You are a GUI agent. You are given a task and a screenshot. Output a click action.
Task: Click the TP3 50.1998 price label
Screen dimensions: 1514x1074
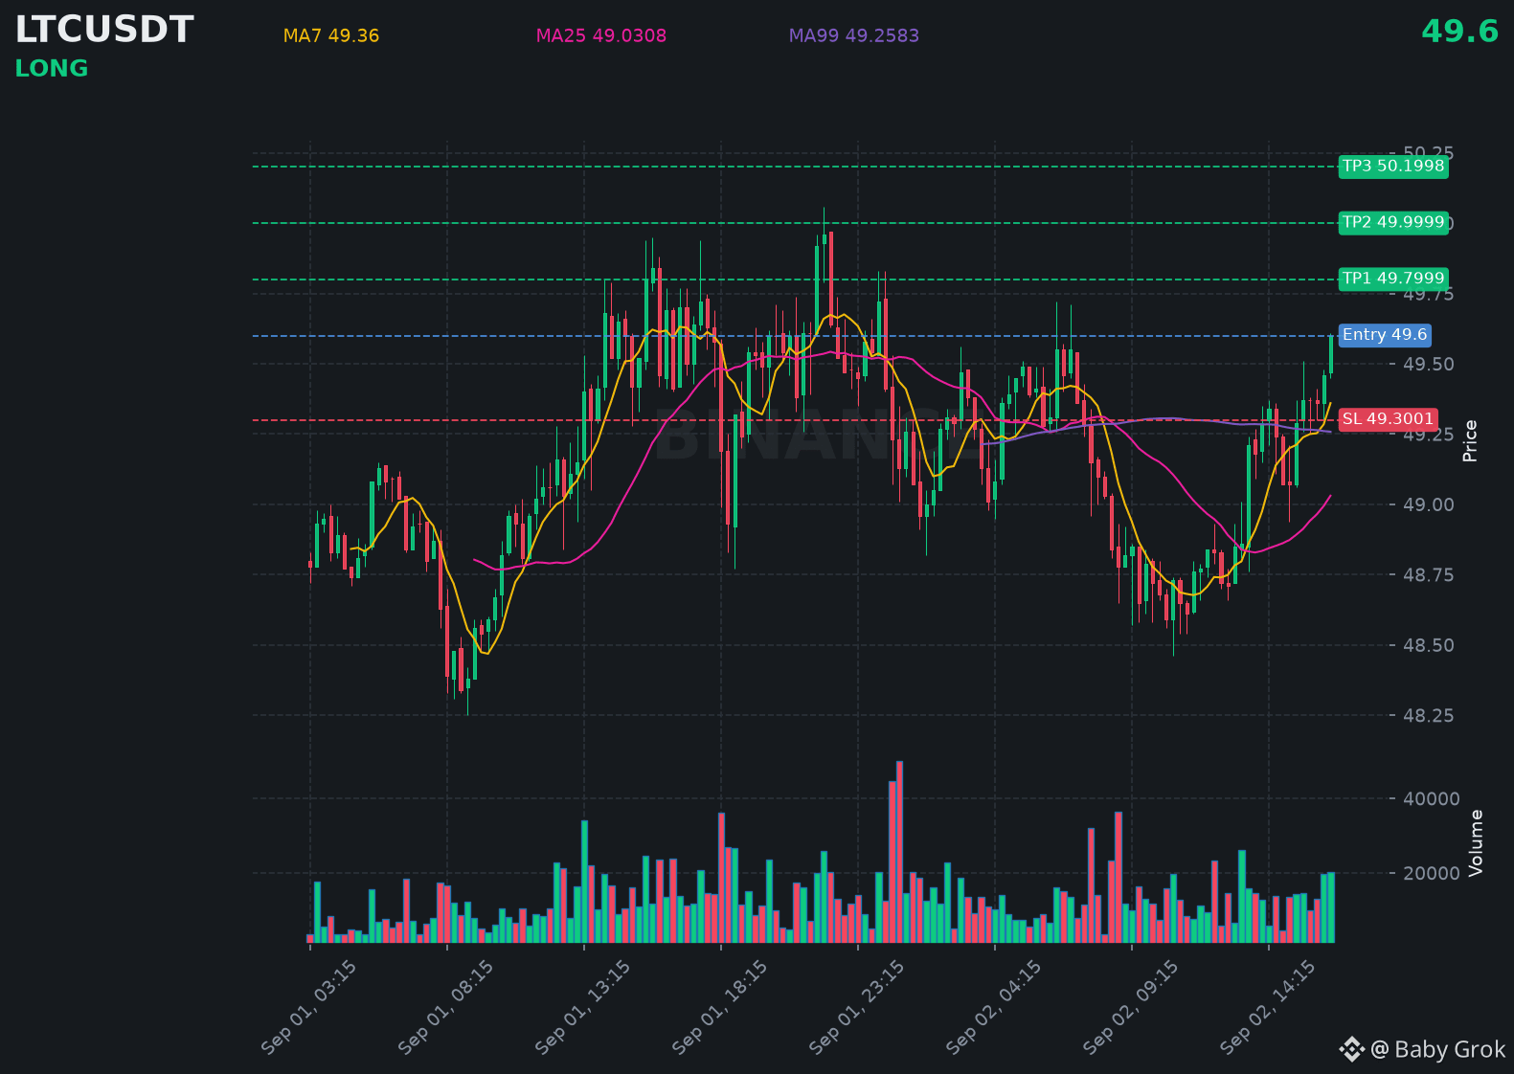pos(1393,167)
